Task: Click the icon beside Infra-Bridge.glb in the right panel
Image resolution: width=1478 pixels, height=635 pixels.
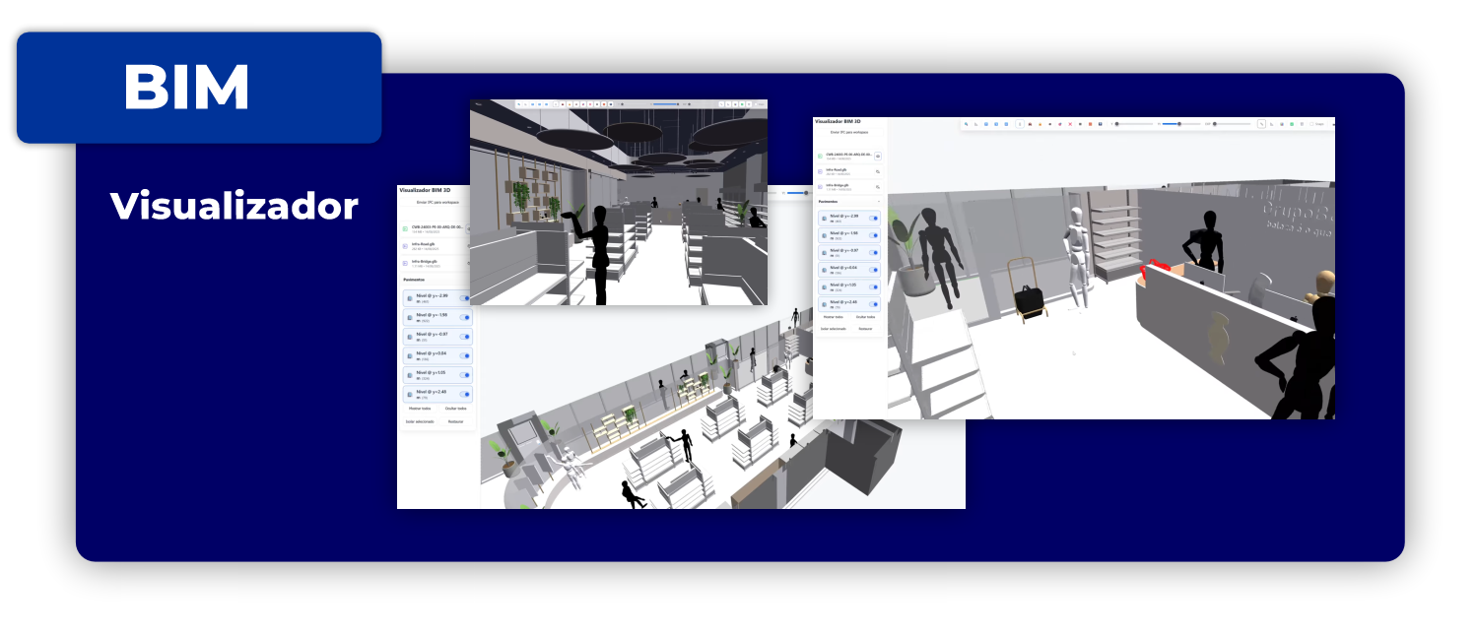Action: pyautogui.click(x=878, y=186)
